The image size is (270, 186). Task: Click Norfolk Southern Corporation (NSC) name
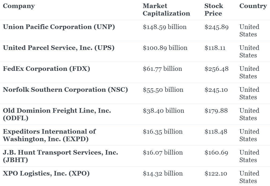point(65,90)
